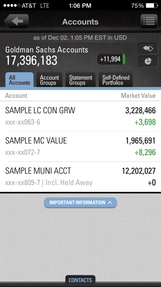This screenshot has width=161, height=287.
Task: Tap the 17,396,183 total value
Action: [x=31, y=60]
